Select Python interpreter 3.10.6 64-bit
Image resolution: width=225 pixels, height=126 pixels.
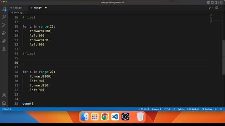[x=193, y=109]
